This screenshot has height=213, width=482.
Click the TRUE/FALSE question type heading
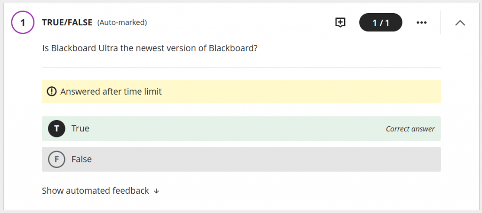pyautogui.click(x=67, y=23)
